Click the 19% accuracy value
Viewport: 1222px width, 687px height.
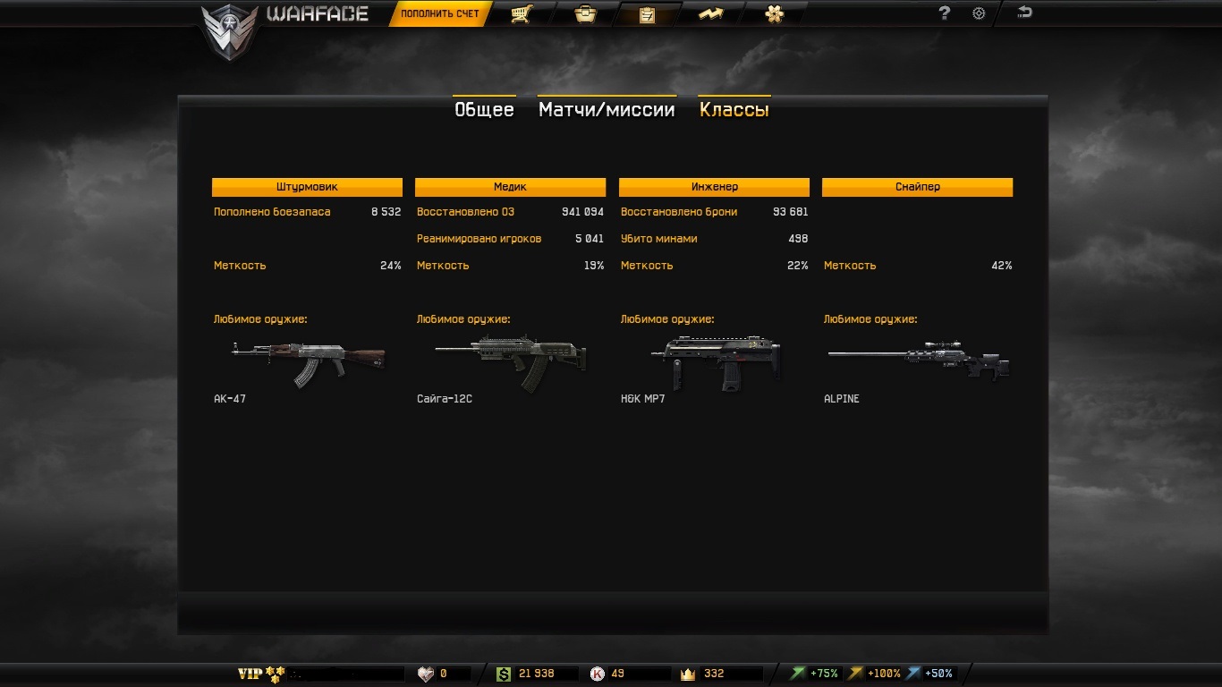[x=594, y=266]
